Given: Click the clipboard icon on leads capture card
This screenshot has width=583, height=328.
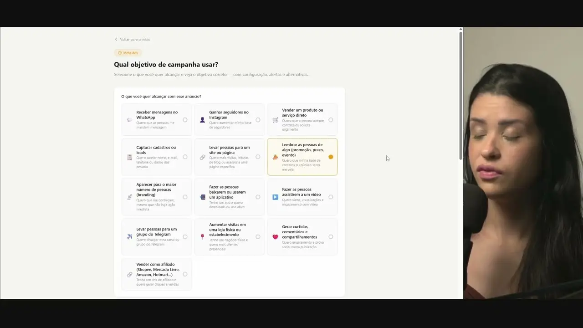Looking at the screenshot, I should [129, 157].
